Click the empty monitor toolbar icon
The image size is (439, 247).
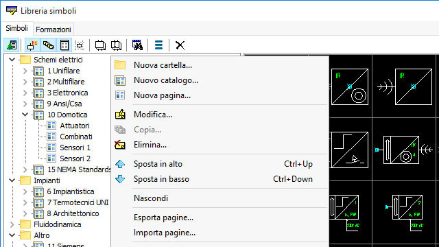(x=100, y=45)
